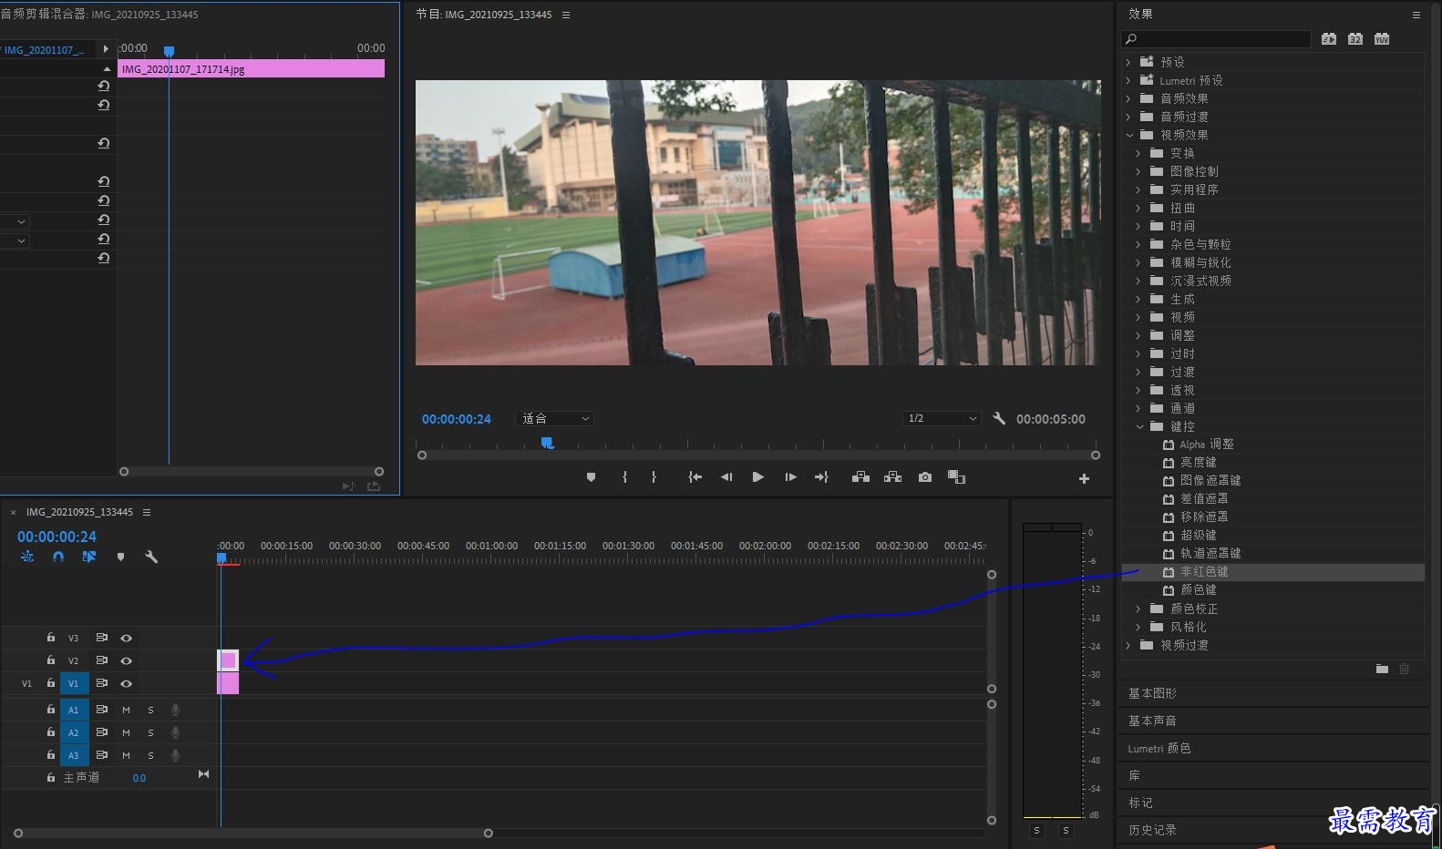Click the effects search field

coord(1217,39)
